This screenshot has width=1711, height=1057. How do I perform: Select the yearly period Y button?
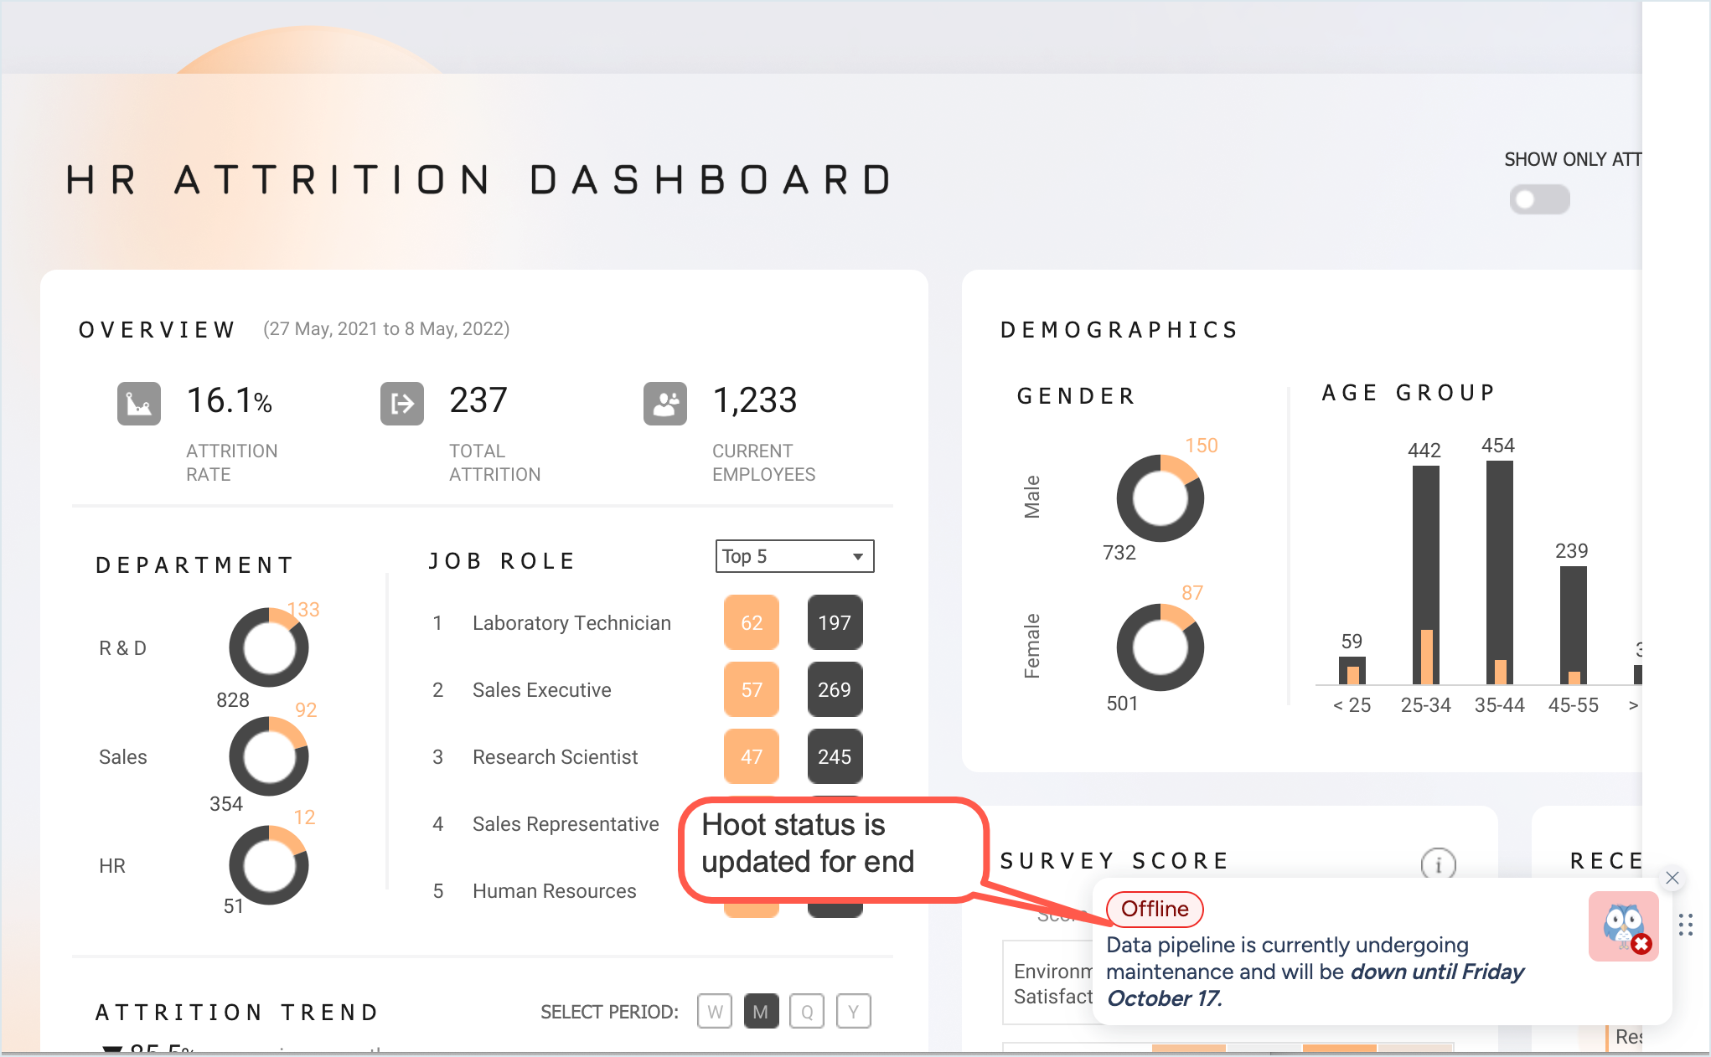(x=853, y=1011)
